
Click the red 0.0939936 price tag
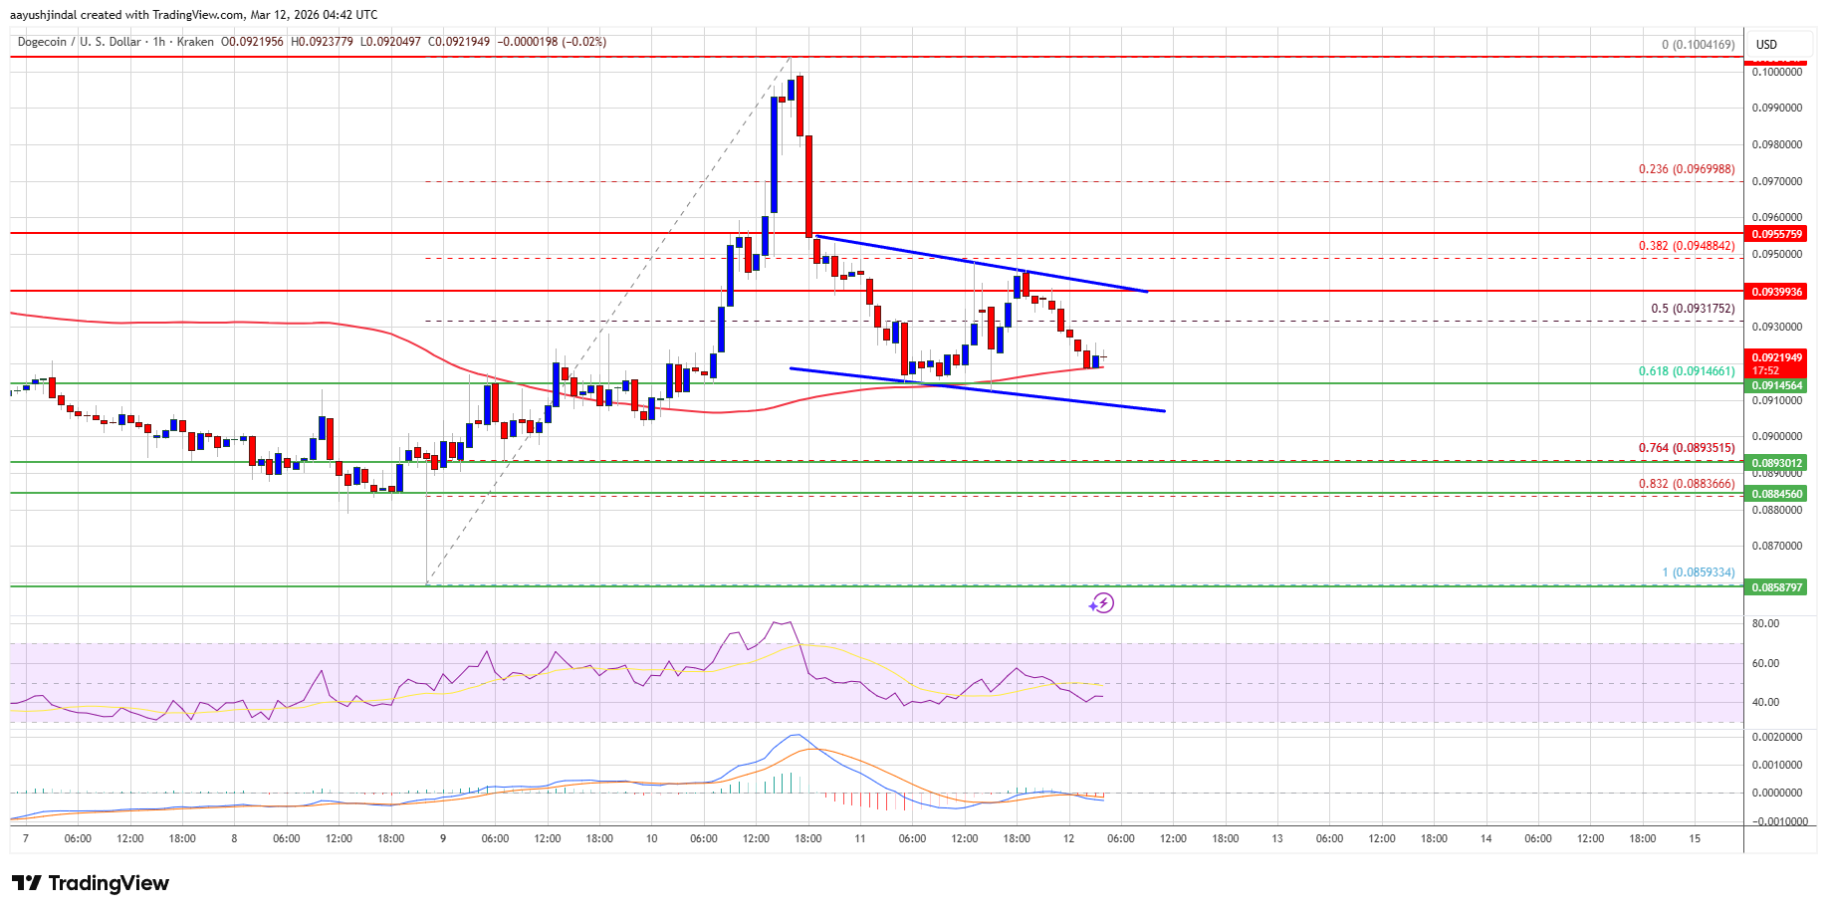pyautogui.click(x=1777, y=292)
